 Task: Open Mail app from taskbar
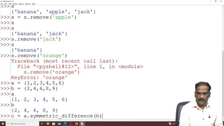[59, 124]
